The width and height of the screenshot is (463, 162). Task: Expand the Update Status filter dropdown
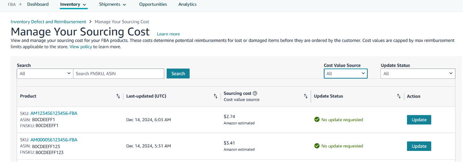click(417, 74)
